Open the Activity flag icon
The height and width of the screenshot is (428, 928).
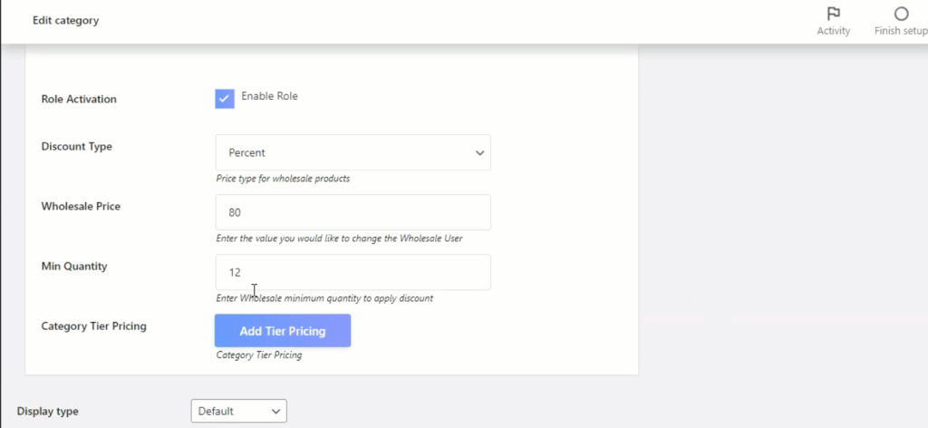tap(834, 14)
